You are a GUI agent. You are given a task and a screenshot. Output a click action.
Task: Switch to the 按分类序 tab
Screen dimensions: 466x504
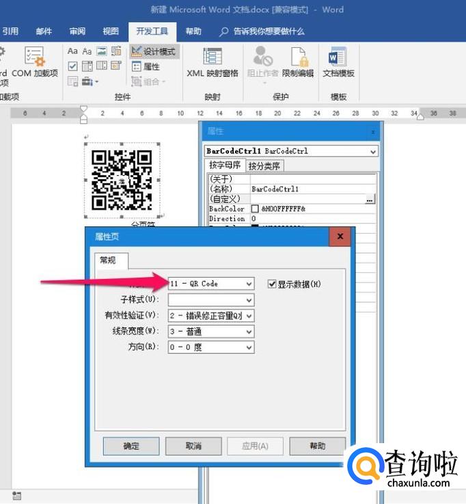click(264, 165)
